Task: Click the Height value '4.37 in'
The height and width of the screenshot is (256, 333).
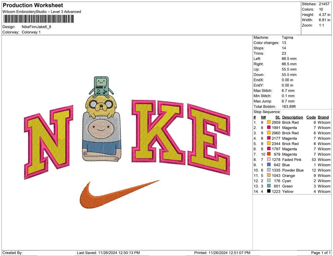Action: tap(324, 15)
